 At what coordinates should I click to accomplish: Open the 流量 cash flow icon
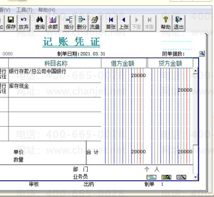[95, 23]
